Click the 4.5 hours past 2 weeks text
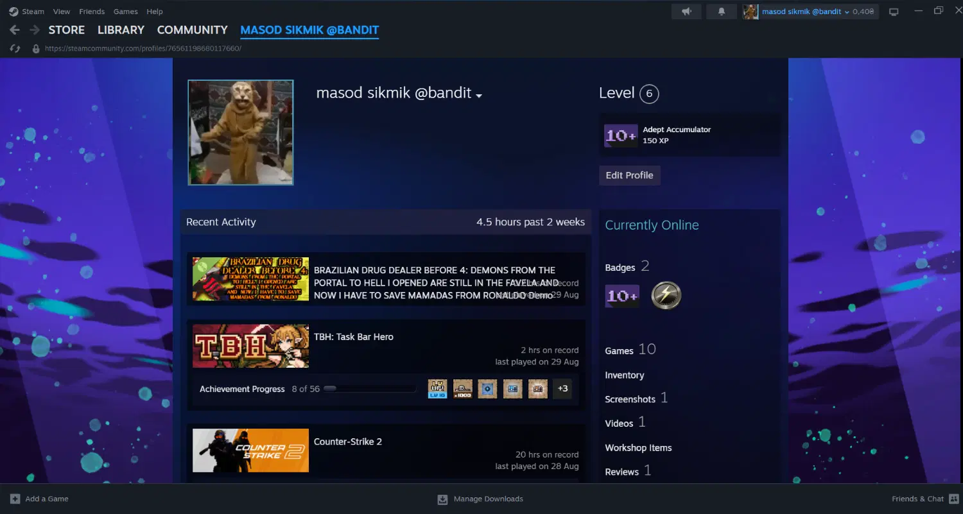The width and height of the screenshot is (963, 514). point(530,222)
